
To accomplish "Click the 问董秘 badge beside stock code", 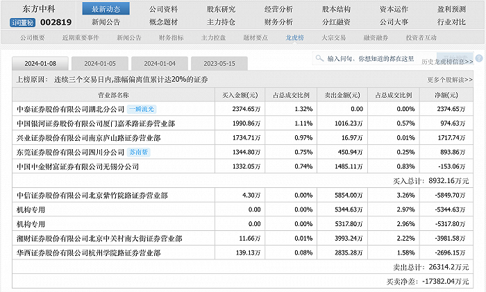I will click(22, 23).
